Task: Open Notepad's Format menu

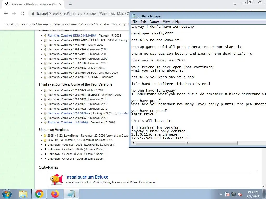Action: pos(154,22)
